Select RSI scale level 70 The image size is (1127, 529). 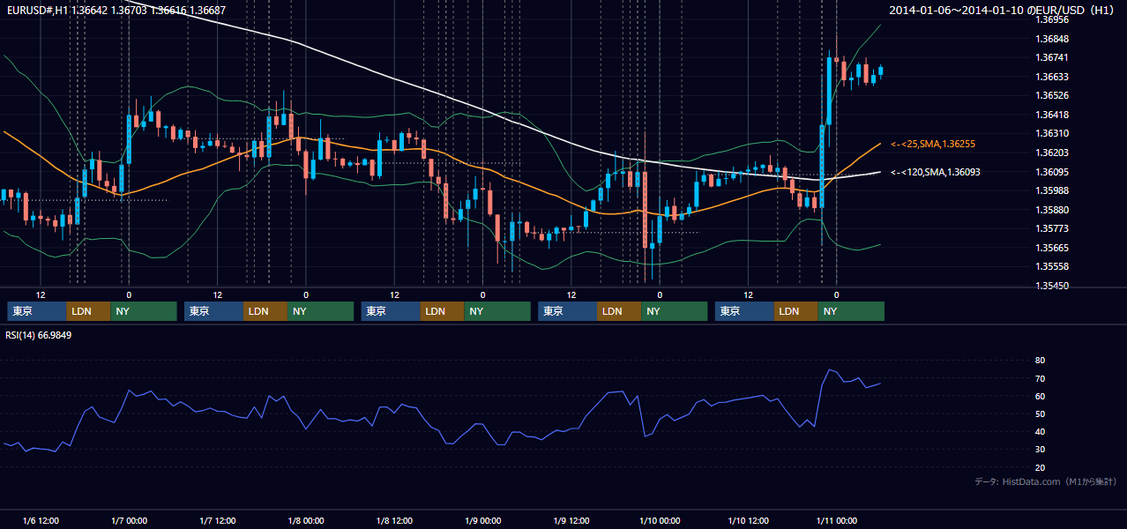coord(1040,378)
